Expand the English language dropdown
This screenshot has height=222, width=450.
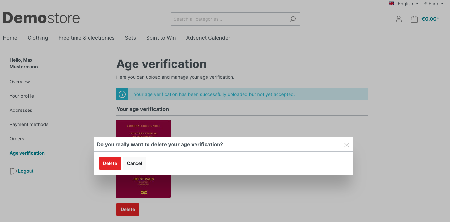[x=408, y=4]
